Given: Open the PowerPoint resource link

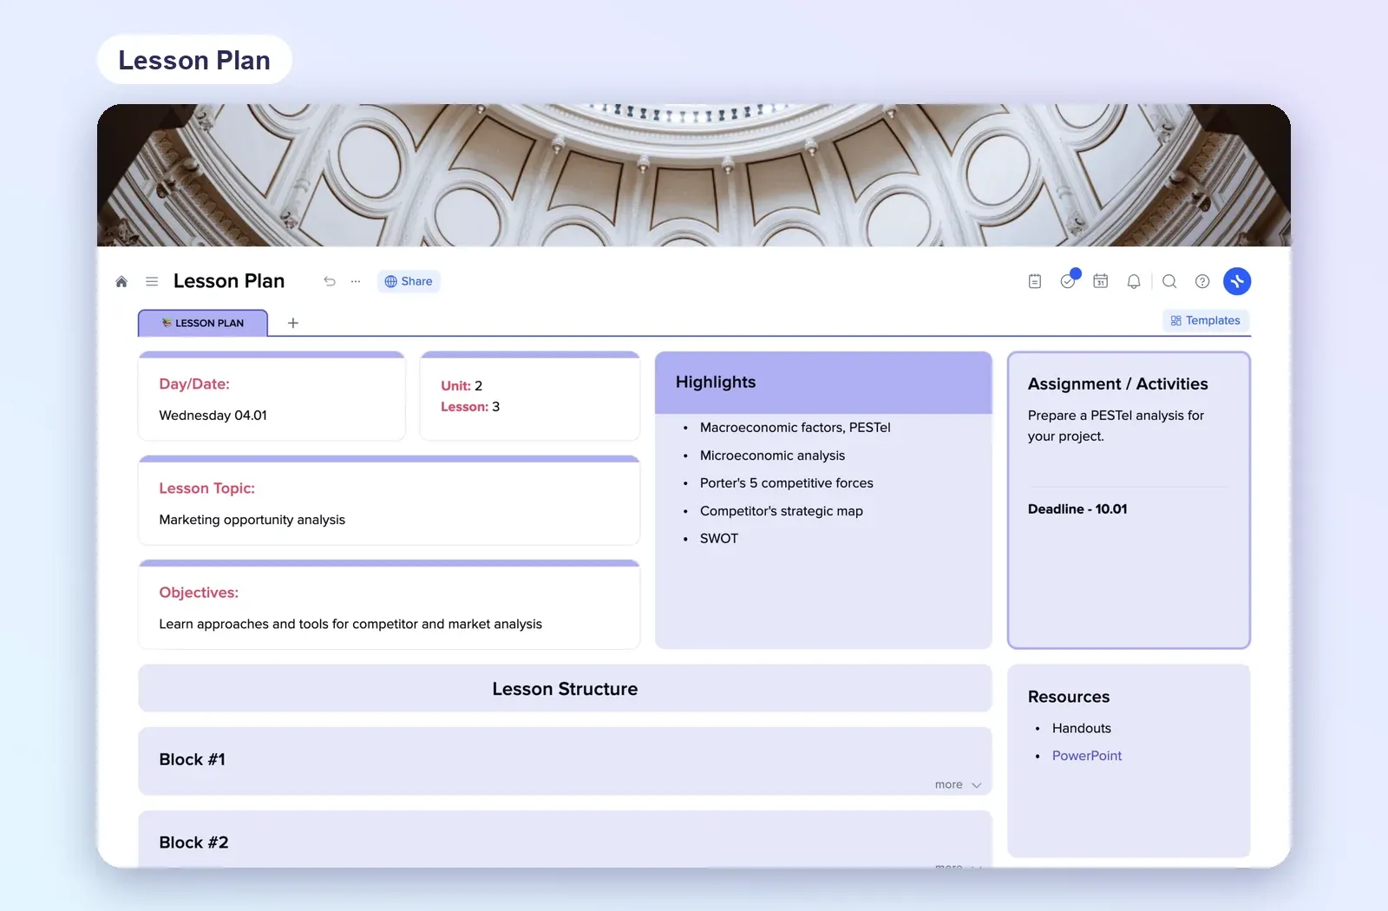Looking at the screenshot, I should coord(1087,756).
